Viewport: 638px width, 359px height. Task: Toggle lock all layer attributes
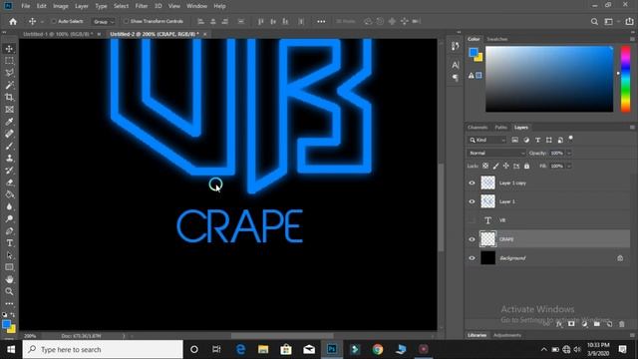pyautogui.click(x=527, y=167)
